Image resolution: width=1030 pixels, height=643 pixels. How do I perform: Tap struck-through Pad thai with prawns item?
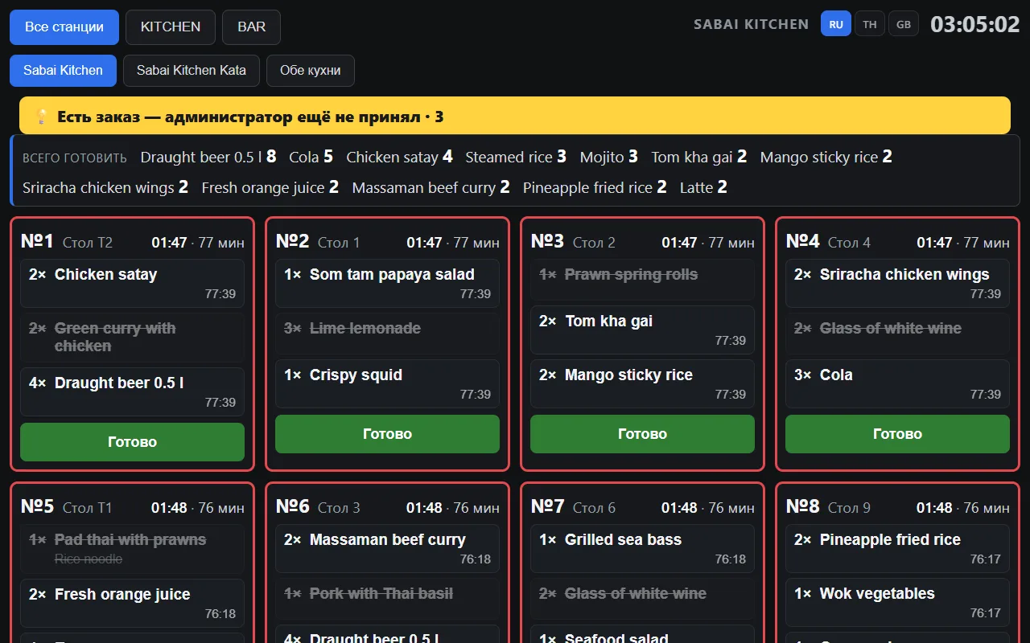pyautogui.click(x=132, y=549)
